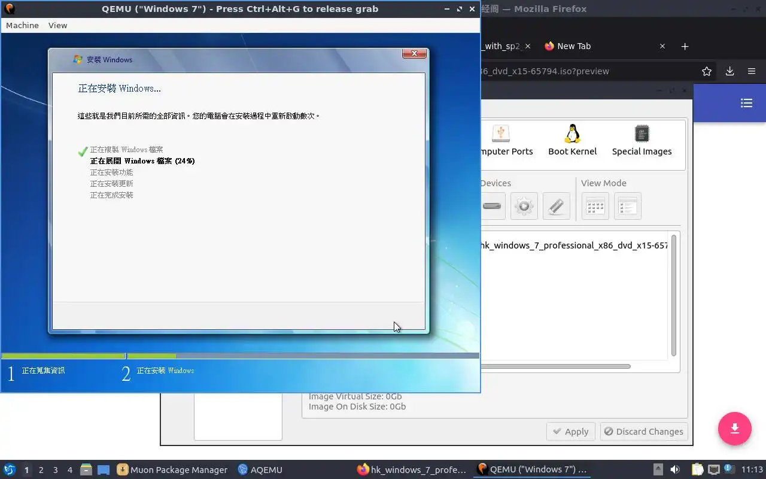Open the View menu in QEMU
The width and height of the screenshot is (766, 479).
[x=57, y=25]
